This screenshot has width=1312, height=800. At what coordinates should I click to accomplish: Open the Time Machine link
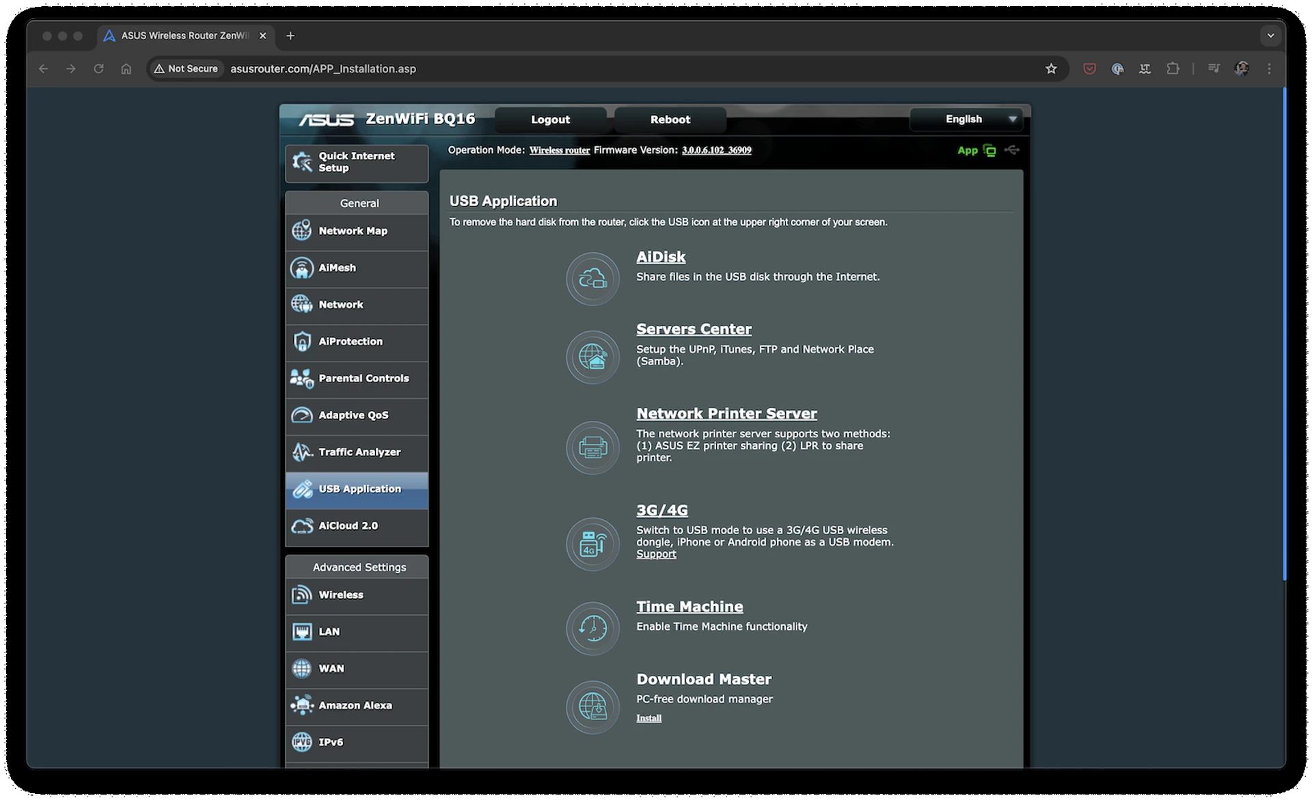[x=689, y=607]
